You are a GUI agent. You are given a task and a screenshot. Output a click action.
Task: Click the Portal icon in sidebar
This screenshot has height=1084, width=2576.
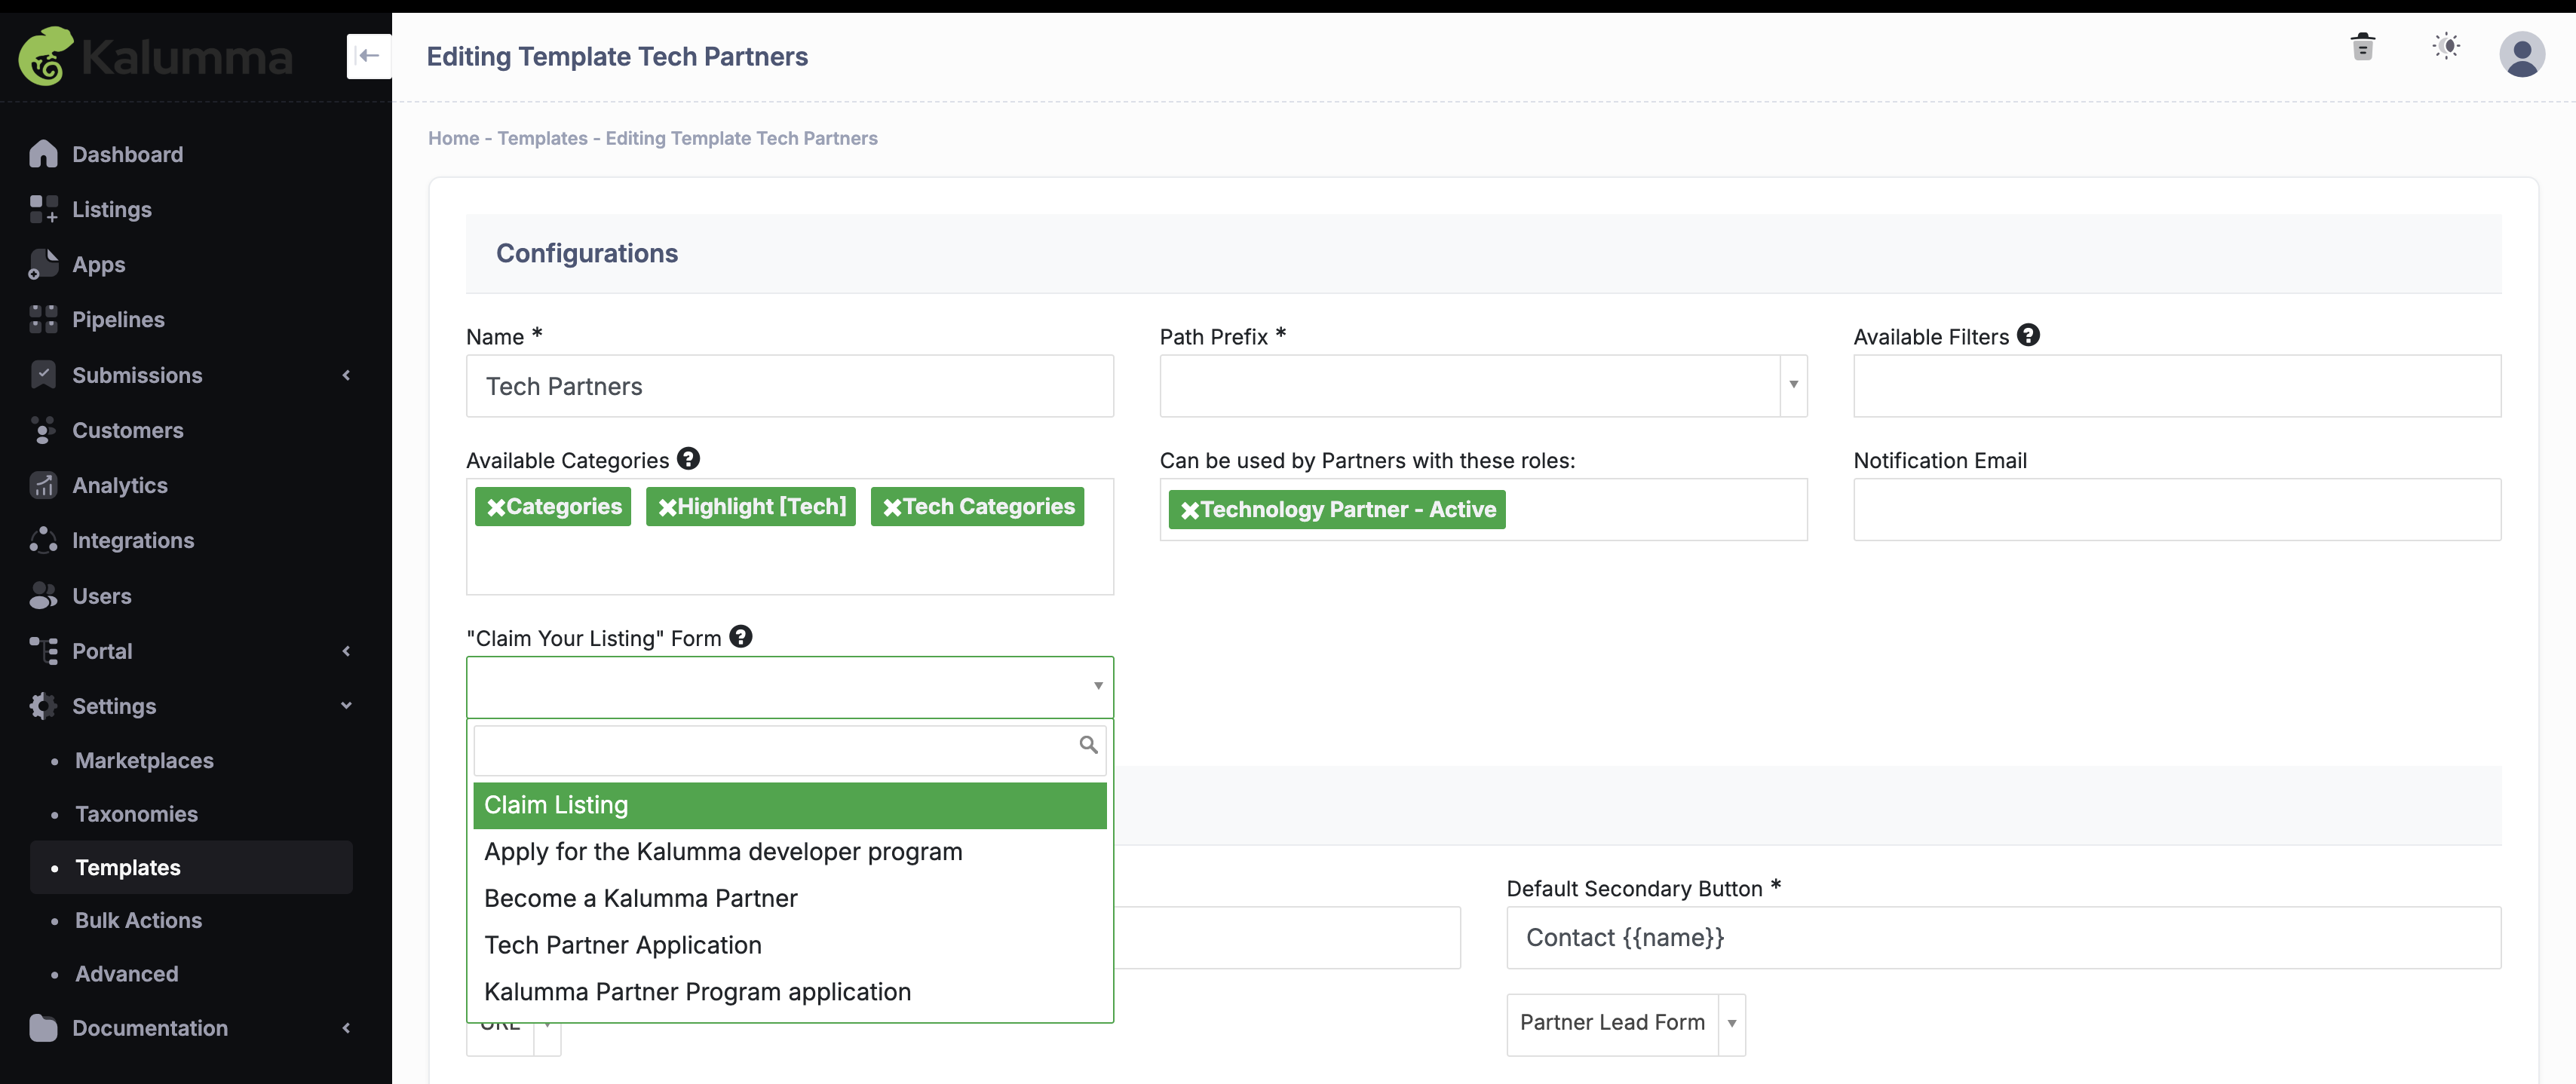43,651
